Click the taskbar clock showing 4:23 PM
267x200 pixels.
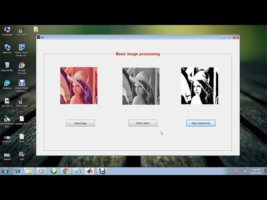[256, 171]
